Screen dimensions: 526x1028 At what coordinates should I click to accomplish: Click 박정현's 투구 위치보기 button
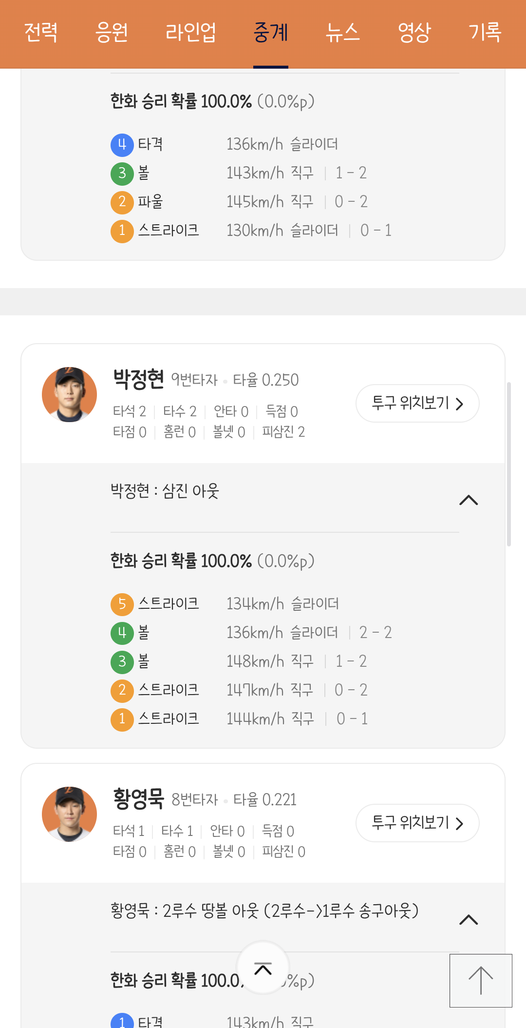coord(417,403)
